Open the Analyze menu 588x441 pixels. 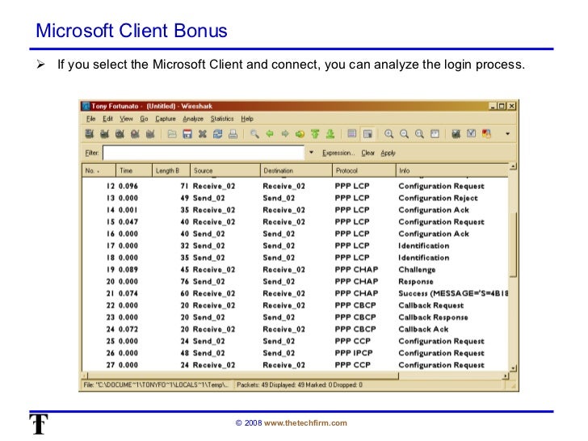193,119
